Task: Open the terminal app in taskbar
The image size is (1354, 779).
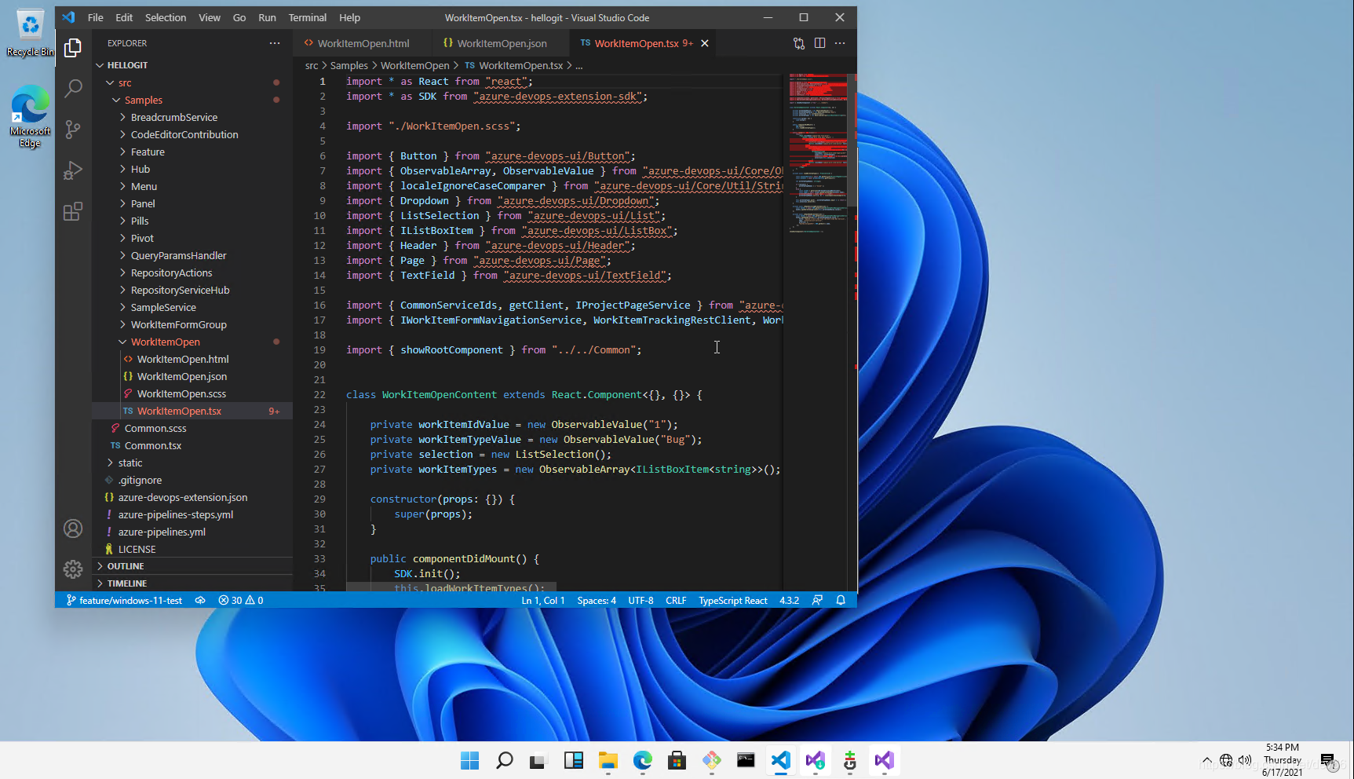Action: point(746,760)
